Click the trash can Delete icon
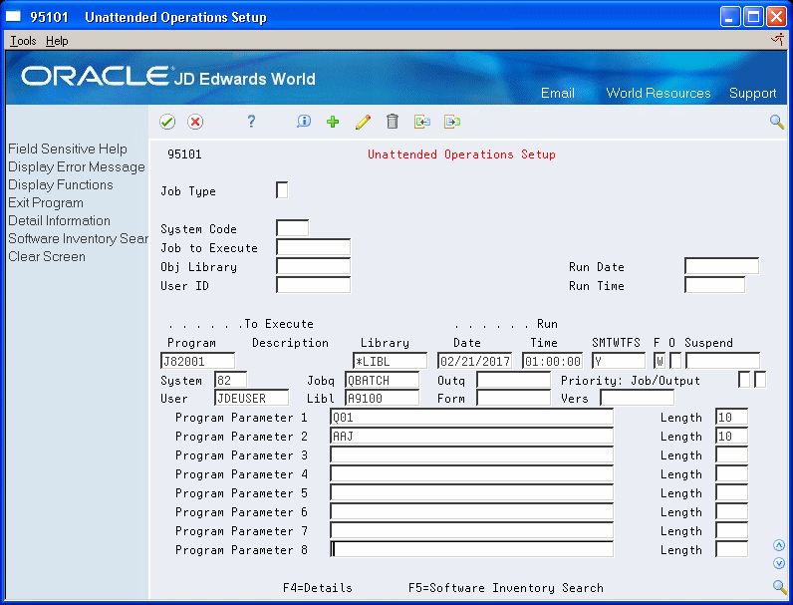Screen dimensions: 793x605 393,122
